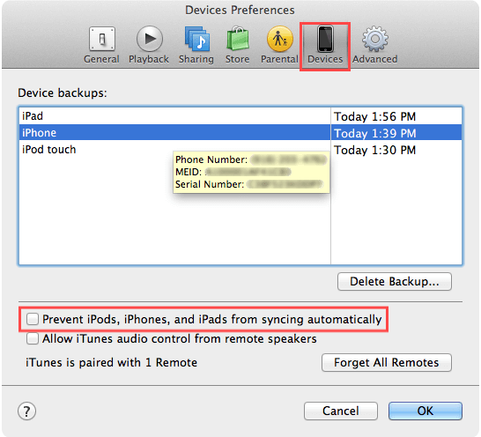
Task: Toggle Allow iTunes audio control checkbox
Action: click(33, 338)
